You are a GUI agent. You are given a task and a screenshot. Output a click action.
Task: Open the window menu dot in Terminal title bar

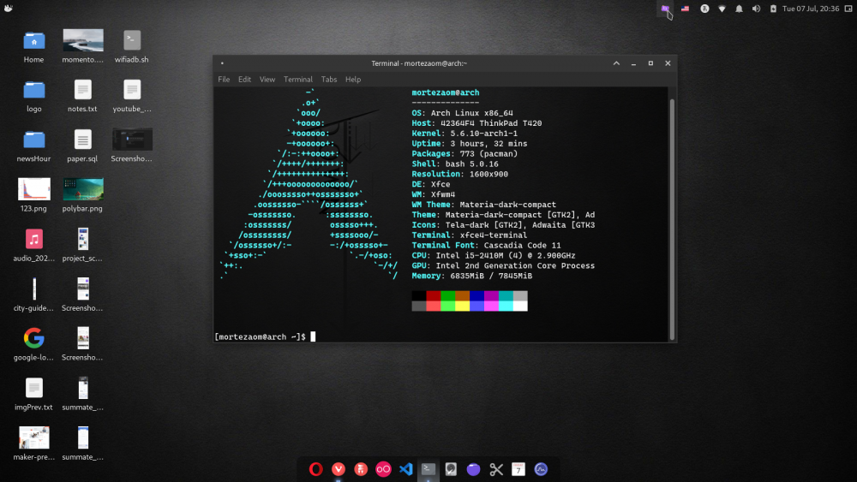point(222,63)
